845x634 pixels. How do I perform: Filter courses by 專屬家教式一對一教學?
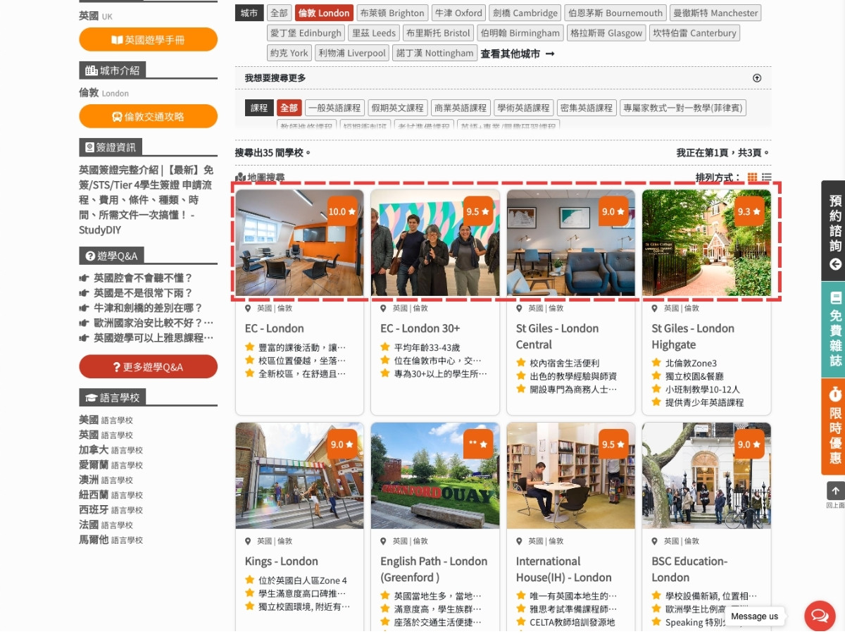tap(683, 108)
